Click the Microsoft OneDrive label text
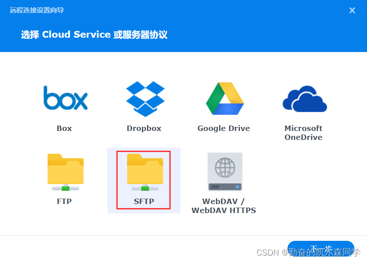Image resolution: width=367 pixels, height=261 pixels. coord(304,133)
